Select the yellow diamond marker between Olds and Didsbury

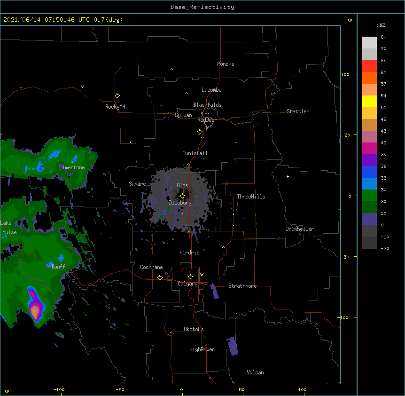tap(182, 196)
